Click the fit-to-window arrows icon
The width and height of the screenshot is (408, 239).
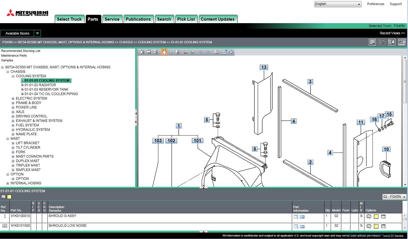[231, 52]
